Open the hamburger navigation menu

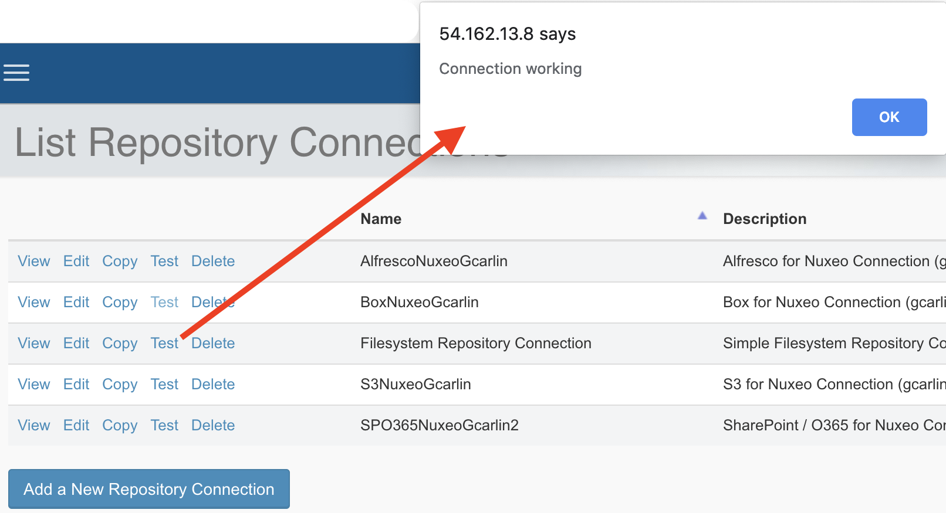tap(16, 72)
